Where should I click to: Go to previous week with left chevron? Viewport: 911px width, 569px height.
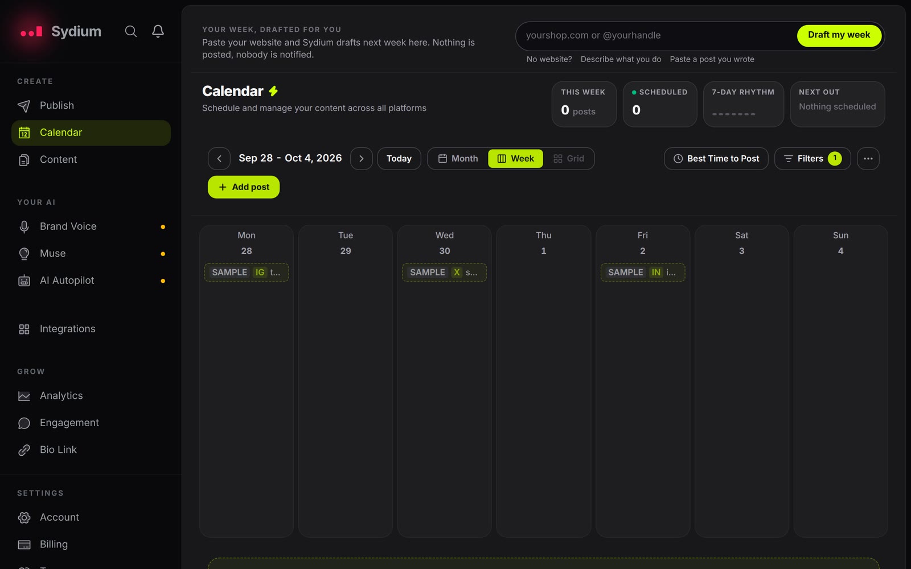click(219, 159)
